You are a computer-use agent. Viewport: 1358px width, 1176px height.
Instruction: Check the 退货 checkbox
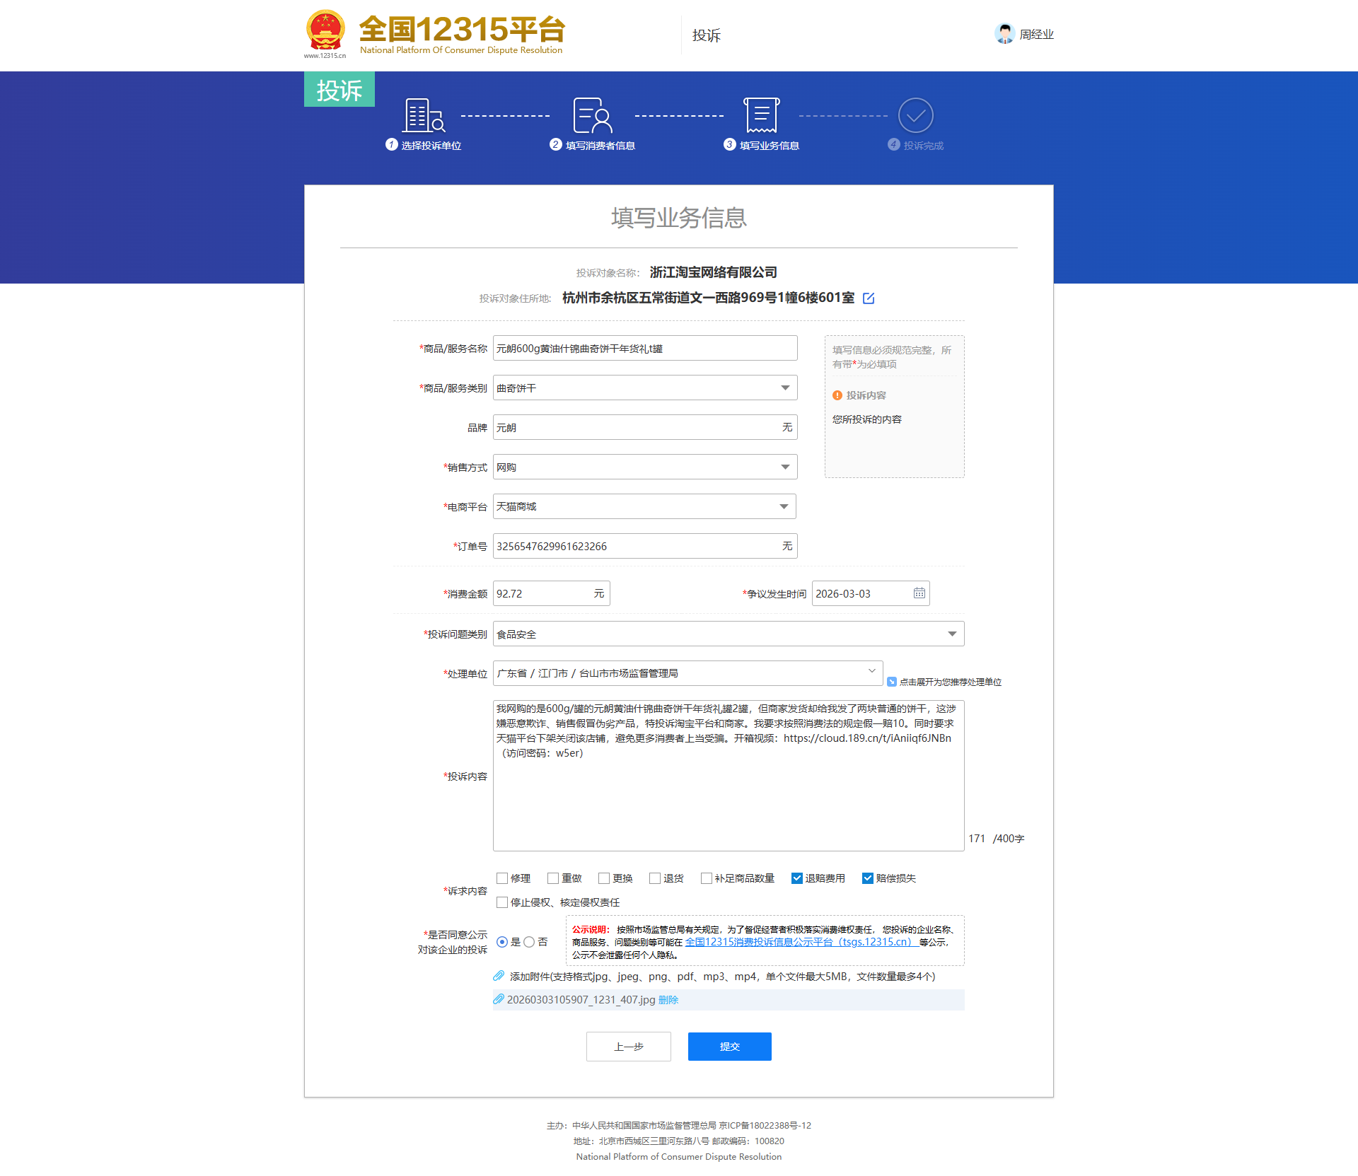point(655,878)
